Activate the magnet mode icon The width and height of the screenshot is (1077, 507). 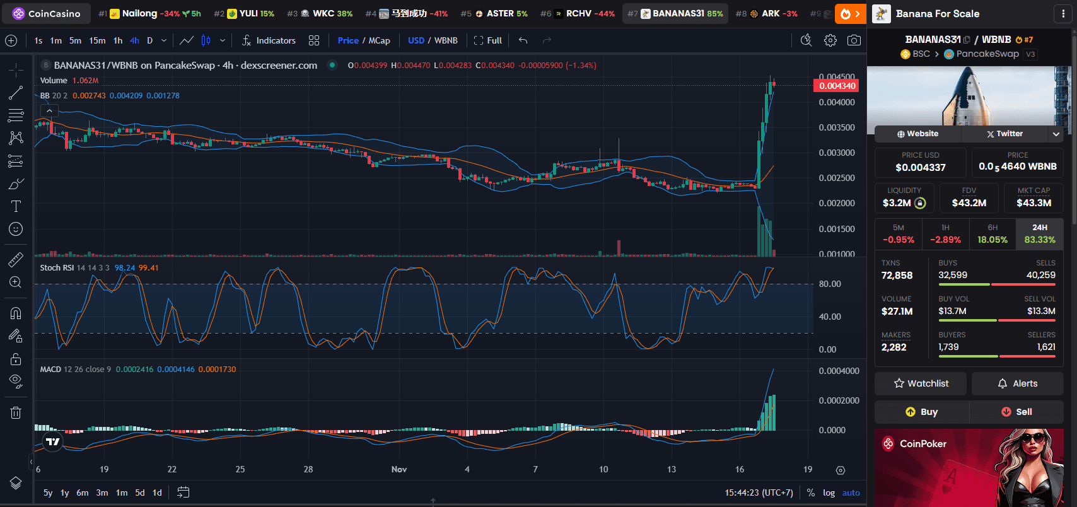click(16, 313)
